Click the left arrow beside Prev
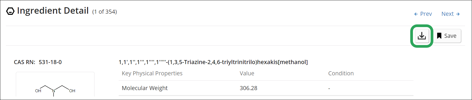The image size is (472, 100). [416, 14]
